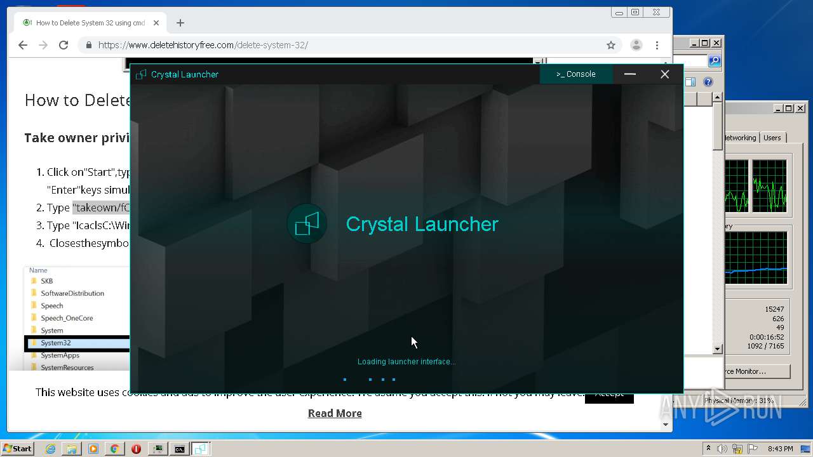
Task: Switch to Command Prompt via taskbar icon
Action: click(x=180, y=449)
